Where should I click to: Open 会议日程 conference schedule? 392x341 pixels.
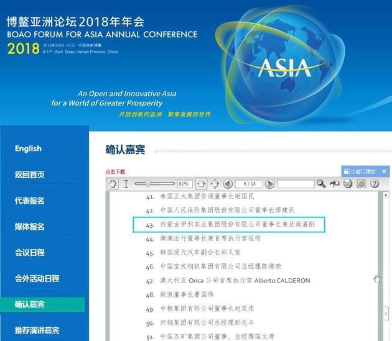click(x=29, y=252)
